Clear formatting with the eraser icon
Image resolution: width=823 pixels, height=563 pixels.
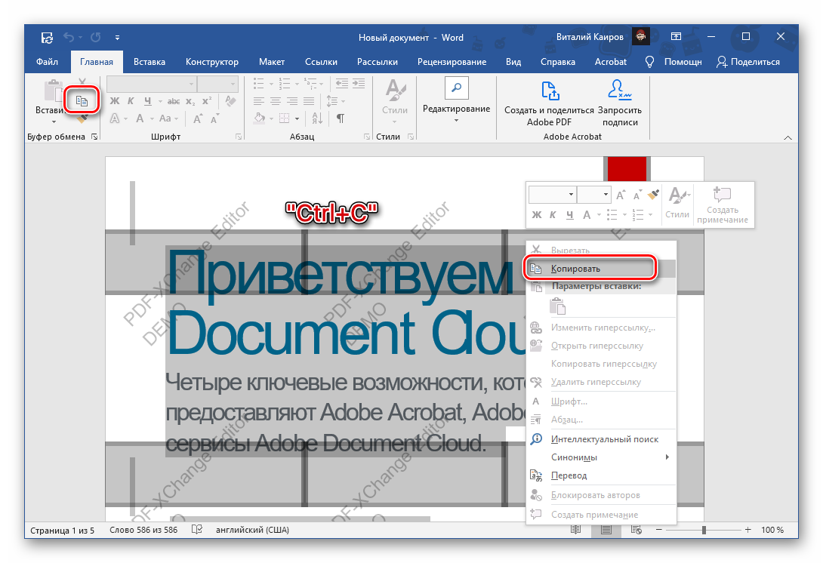(x=230, y=100)
